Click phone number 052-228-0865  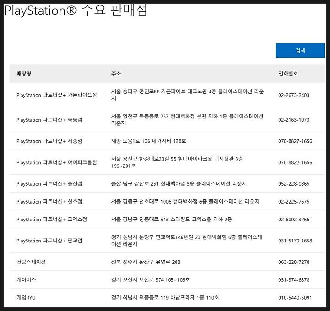pos(294,184)
